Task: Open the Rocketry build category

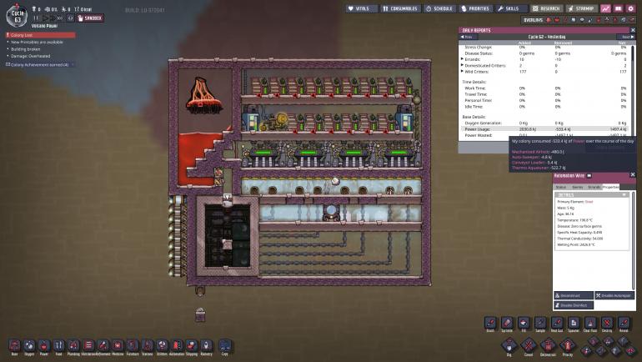Action: 207,345
